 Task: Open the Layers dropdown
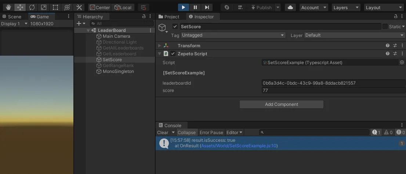(x=346, y=7)
